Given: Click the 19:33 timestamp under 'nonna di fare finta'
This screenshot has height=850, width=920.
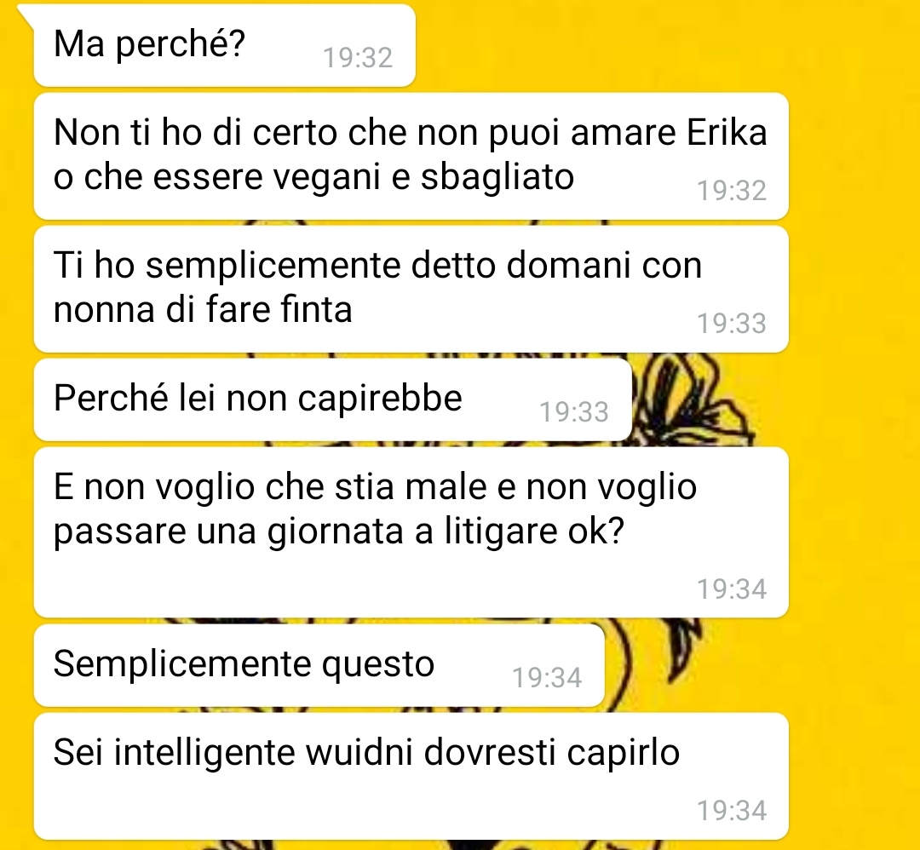Looking at the screenshot, I should click(x=732, y=324).
